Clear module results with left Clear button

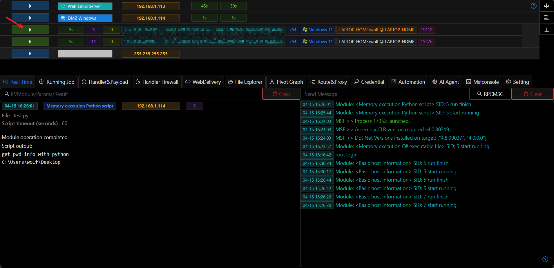tap(281, 94)
